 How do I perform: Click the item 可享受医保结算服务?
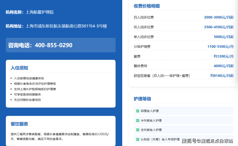click(27, 95)
